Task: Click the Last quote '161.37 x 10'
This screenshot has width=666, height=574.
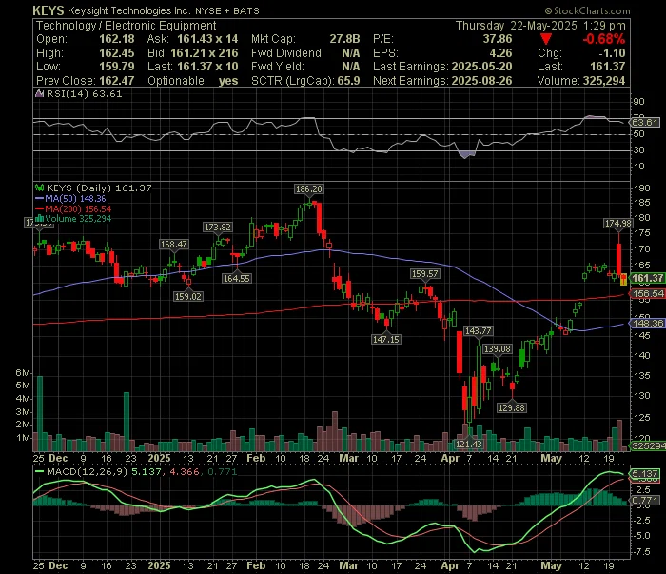Action: click(x=207, y=67)
